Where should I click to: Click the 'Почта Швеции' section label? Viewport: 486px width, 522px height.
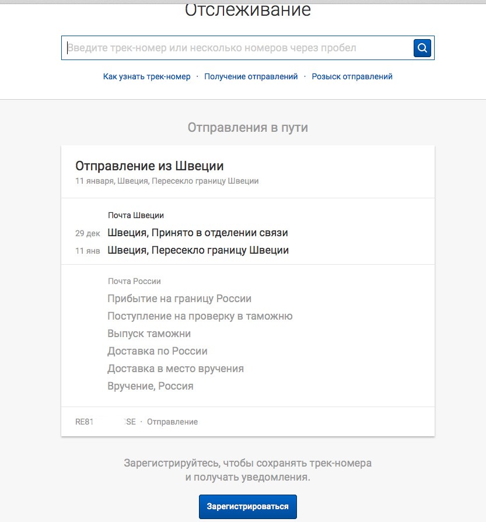click(135, 215)
